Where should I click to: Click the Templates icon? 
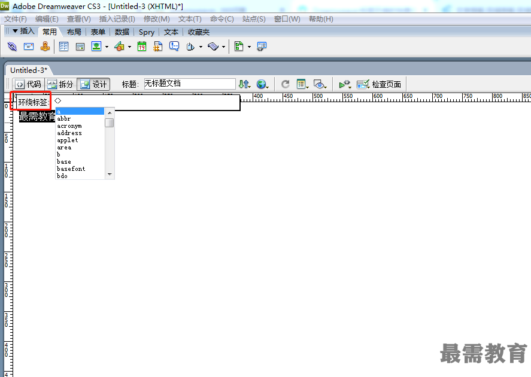tap(239, 47)
